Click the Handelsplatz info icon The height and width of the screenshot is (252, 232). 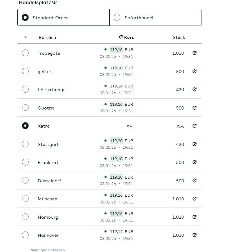(54, 2)
